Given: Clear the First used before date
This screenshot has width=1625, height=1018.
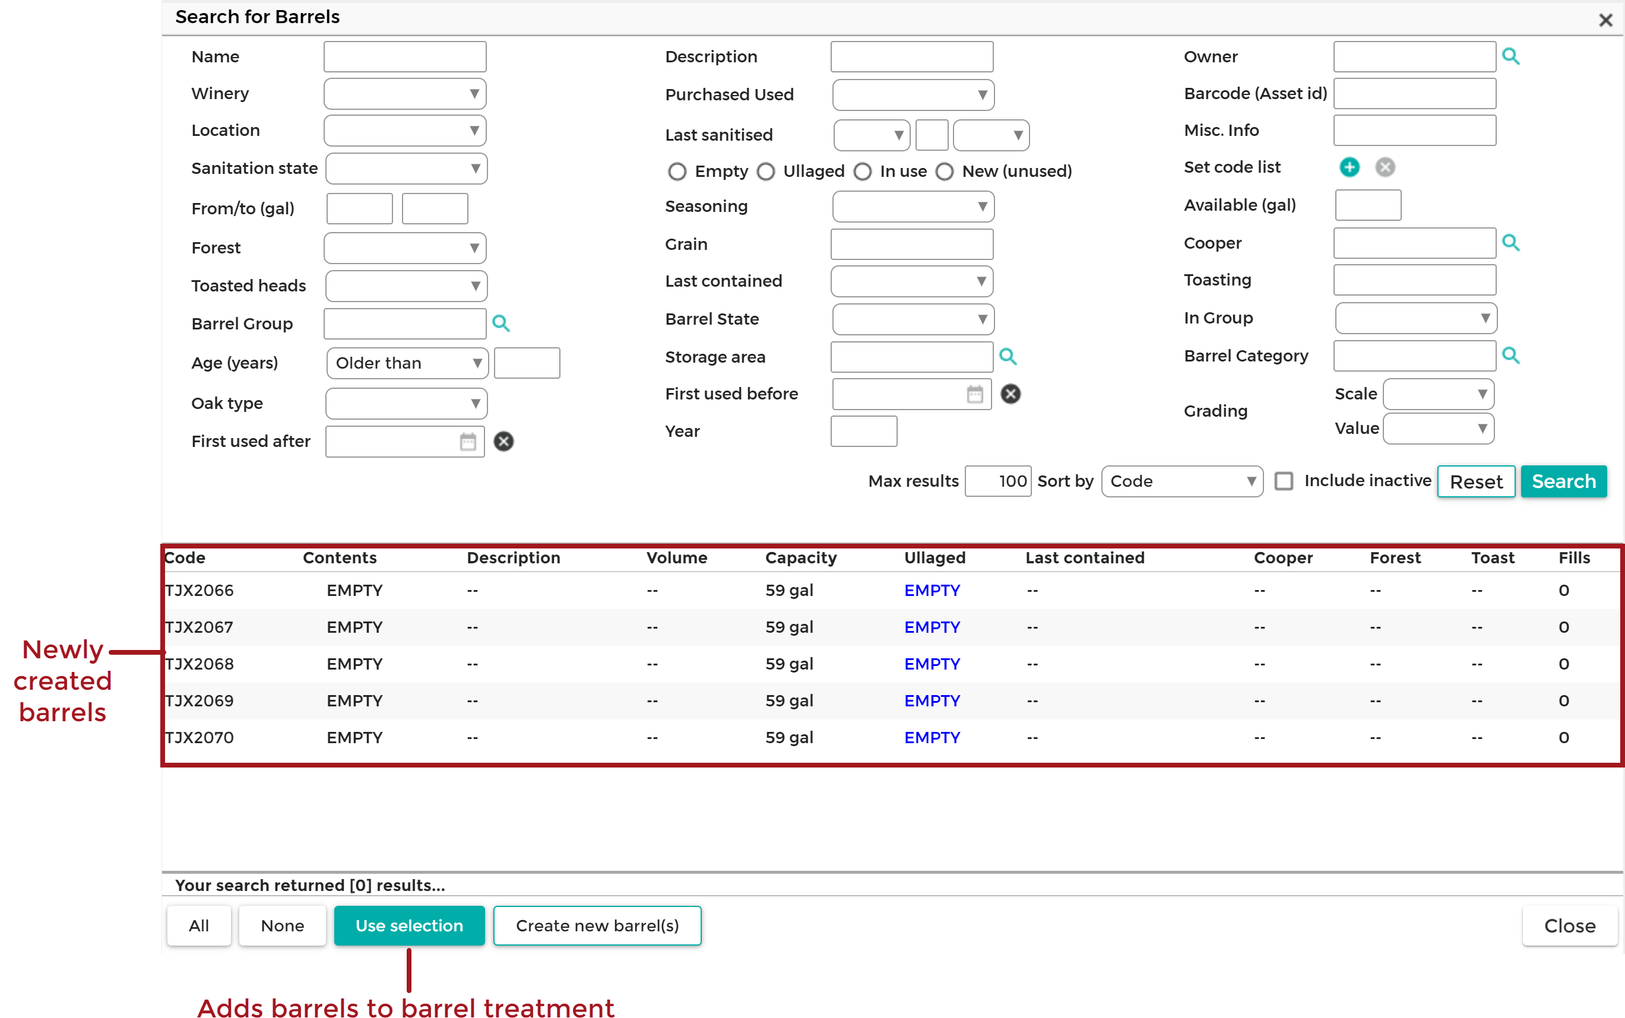Looking at the screenshot, I should pyautogui.click(x=1010, y=395).
